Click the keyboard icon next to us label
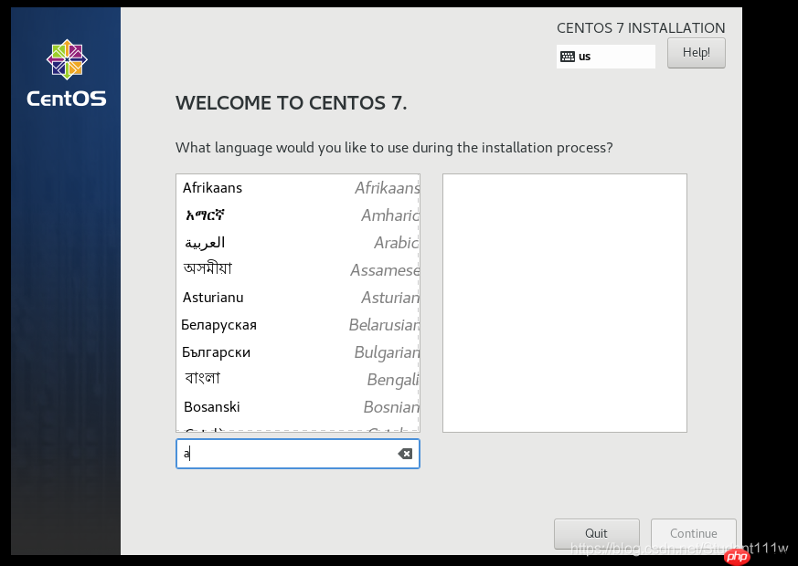The width and height of the screenshot is (798, 566). [x=569, y=57]
